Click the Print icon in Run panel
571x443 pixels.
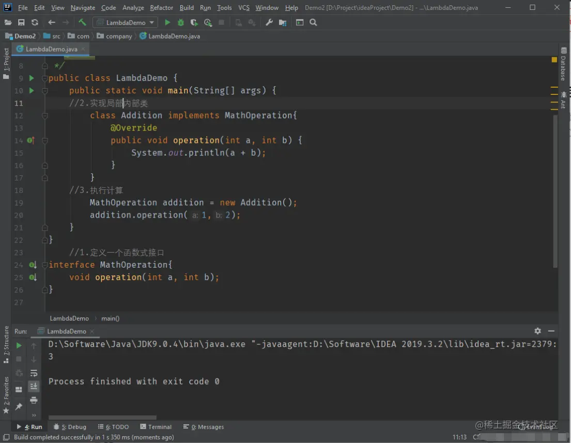34,401
